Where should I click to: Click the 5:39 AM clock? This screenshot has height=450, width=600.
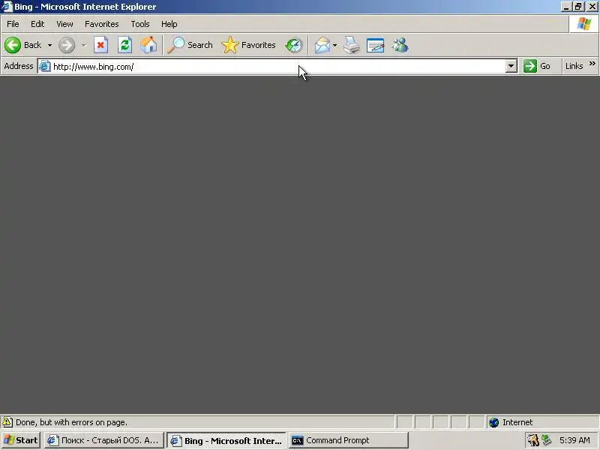[574, 440]
